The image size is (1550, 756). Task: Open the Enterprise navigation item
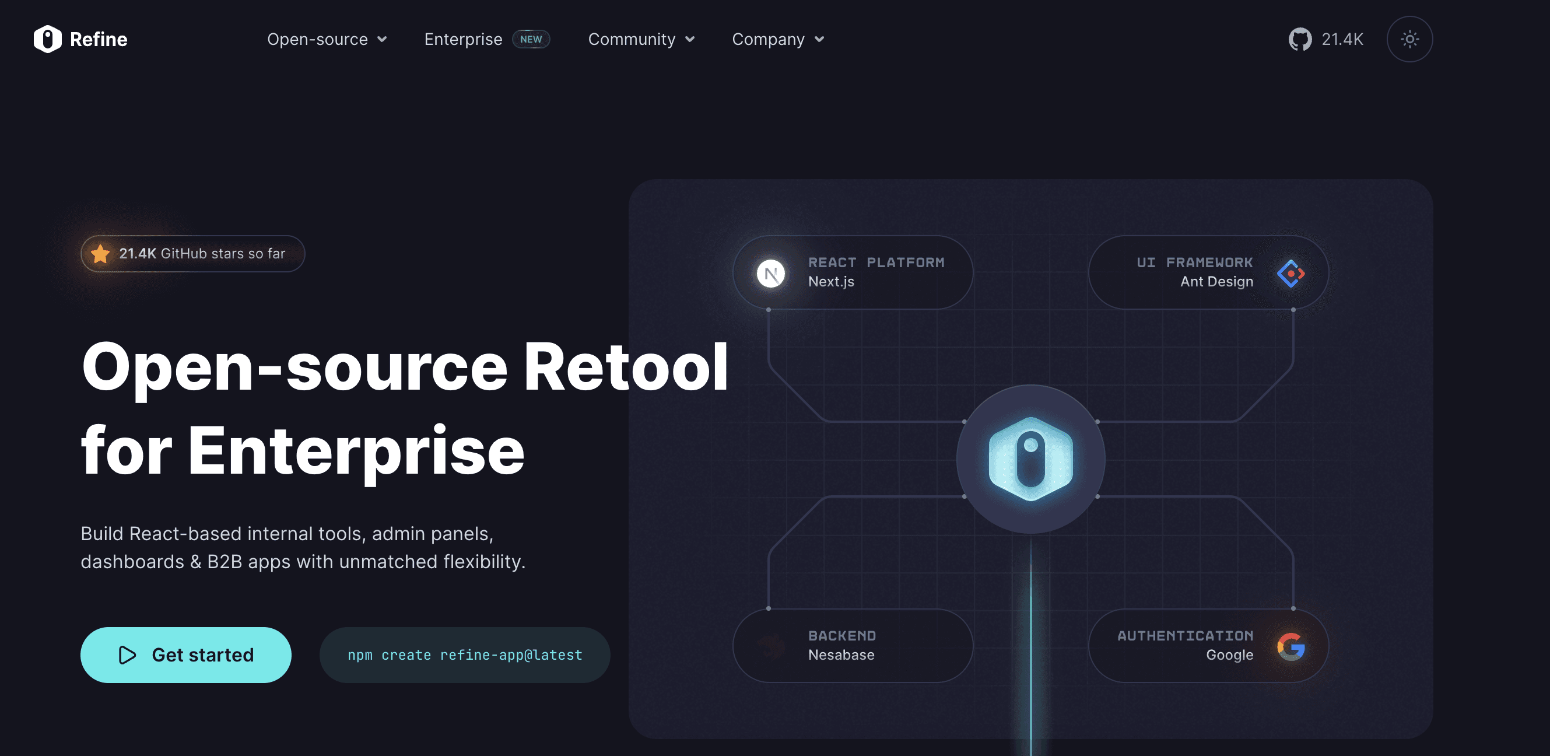462,39
